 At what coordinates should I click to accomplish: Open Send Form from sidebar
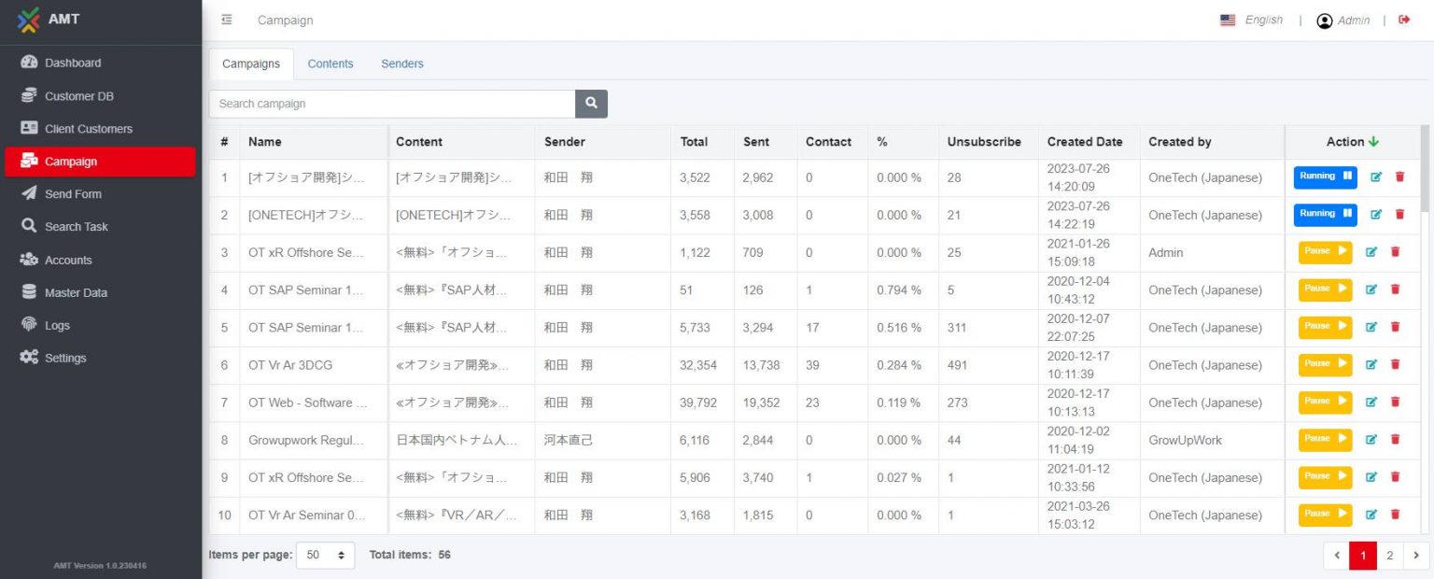click(x=101, y=194)
